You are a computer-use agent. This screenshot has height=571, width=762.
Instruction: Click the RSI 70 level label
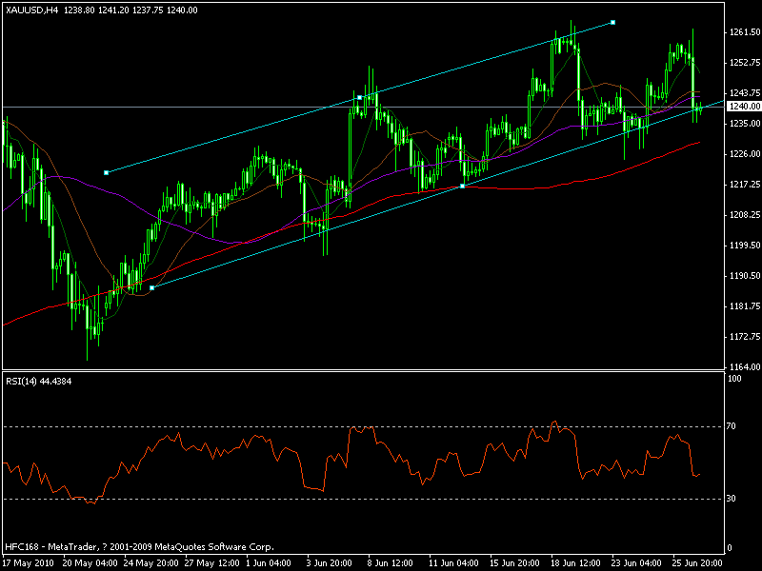tap(731, 426)
